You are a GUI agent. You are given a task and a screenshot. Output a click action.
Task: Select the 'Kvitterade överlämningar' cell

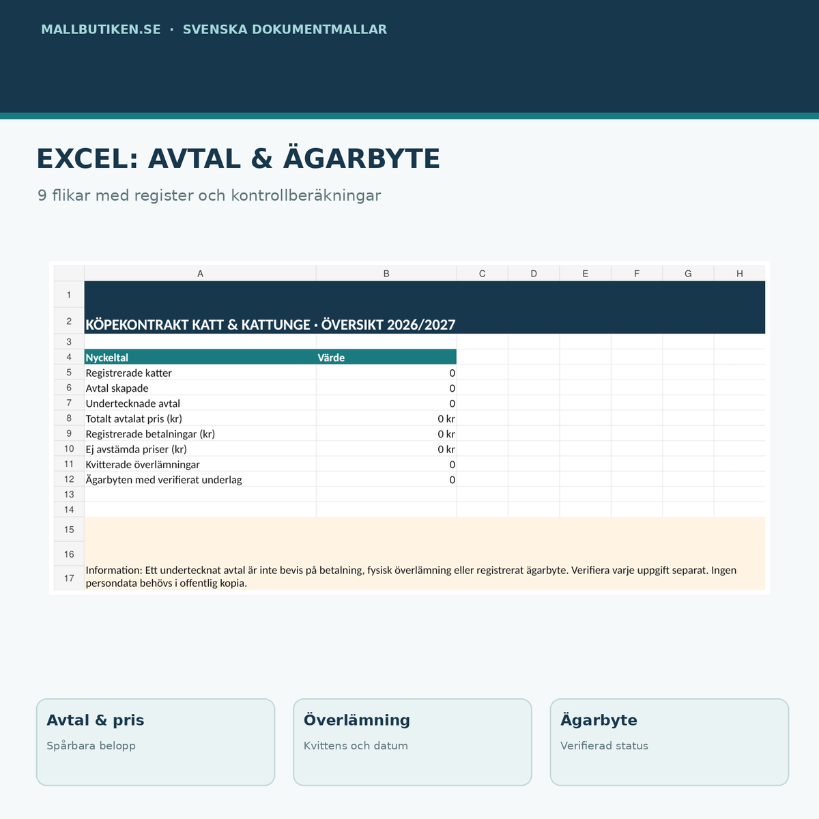tap(200, 464)
